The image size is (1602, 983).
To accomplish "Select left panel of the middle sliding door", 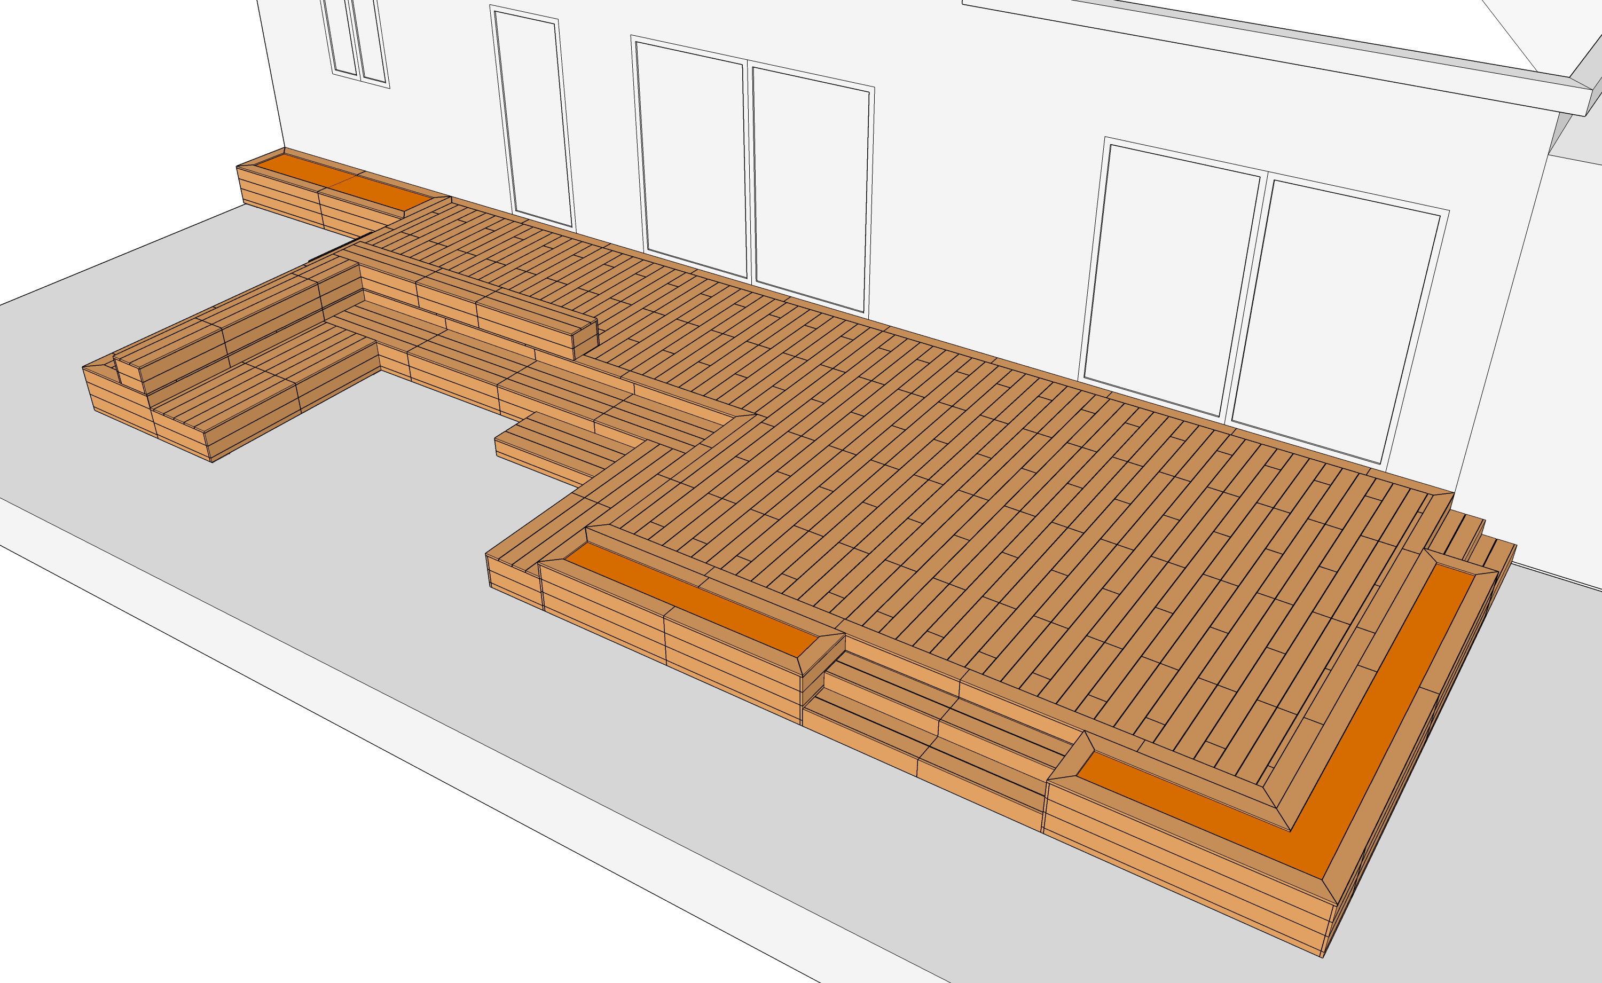I will click(x=690, y=159).
